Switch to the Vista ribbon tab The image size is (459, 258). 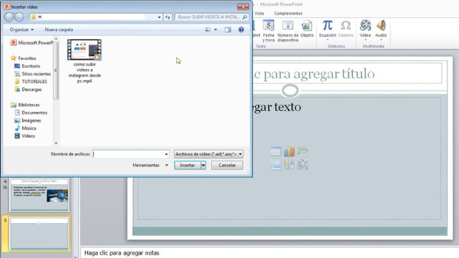pos(259,13)
